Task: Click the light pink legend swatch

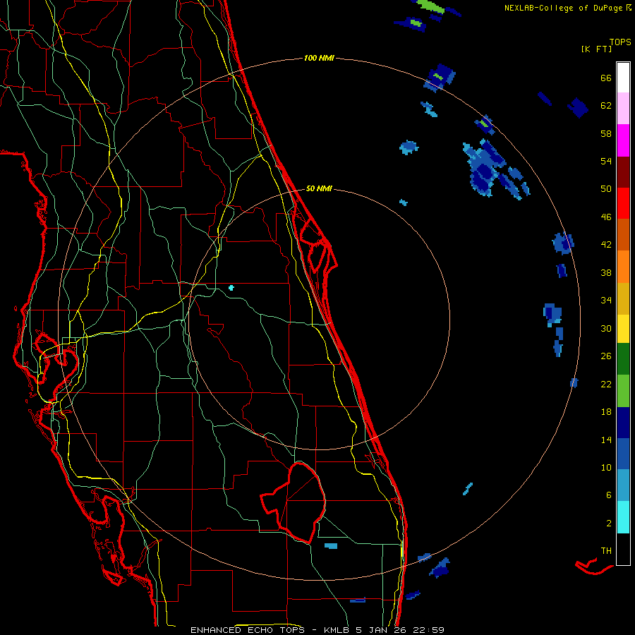Action: pyautogui.click(x=623, y=108)
